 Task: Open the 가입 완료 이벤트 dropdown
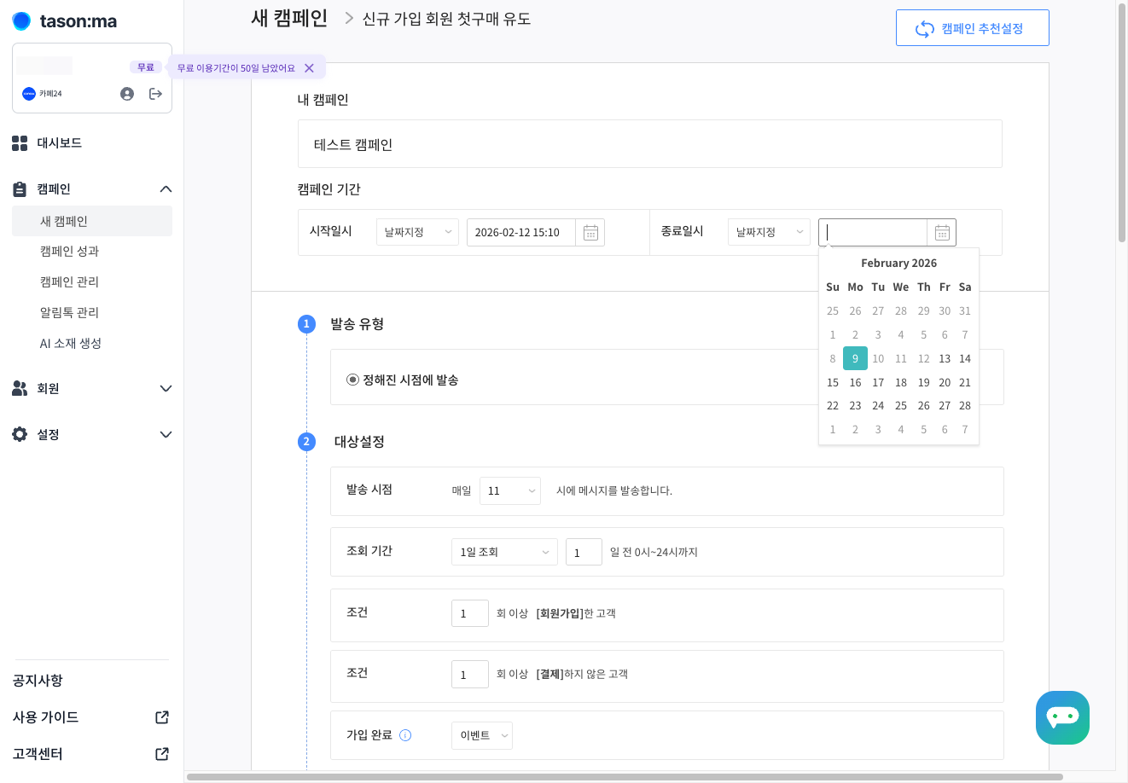(481, 735)
